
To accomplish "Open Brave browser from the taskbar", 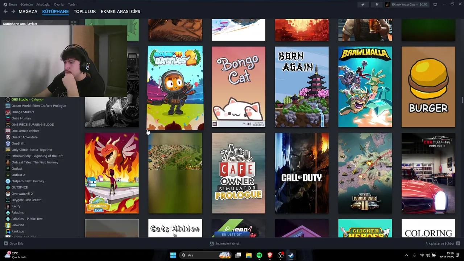I will click(270, 255).
